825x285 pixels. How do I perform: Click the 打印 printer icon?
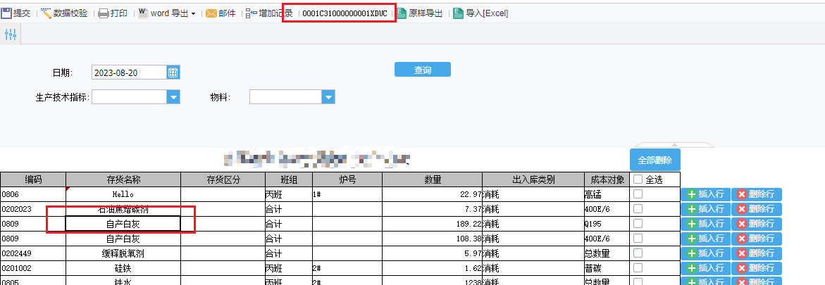tap(104, 13)
